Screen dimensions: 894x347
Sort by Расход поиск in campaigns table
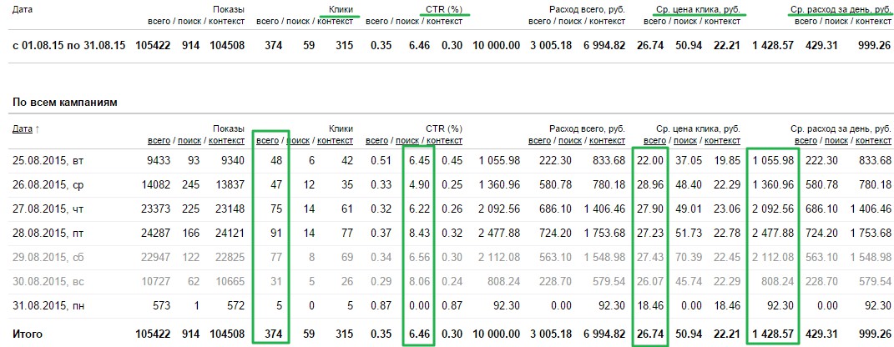point(571,141)
